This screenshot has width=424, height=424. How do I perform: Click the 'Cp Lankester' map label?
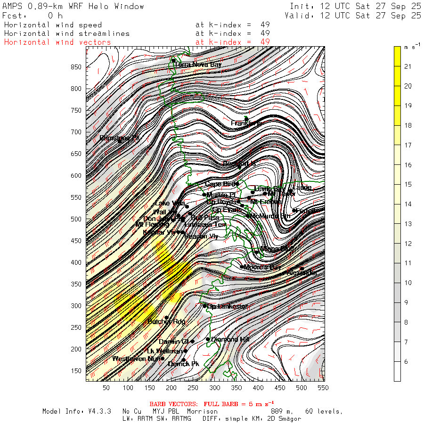(x=228, y=306)
